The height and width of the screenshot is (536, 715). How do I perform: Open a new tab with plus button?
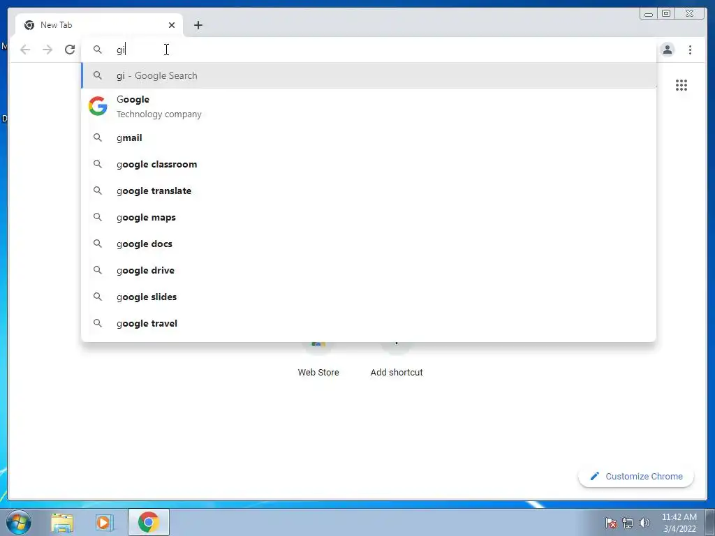198,25
